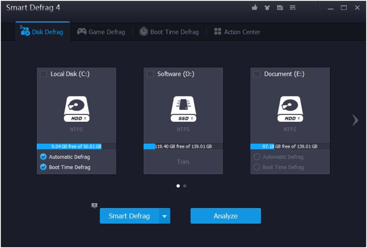This screenshot has width=367, height=248.
Task: Click the Analyze button
Action: [x=226, y=216]
